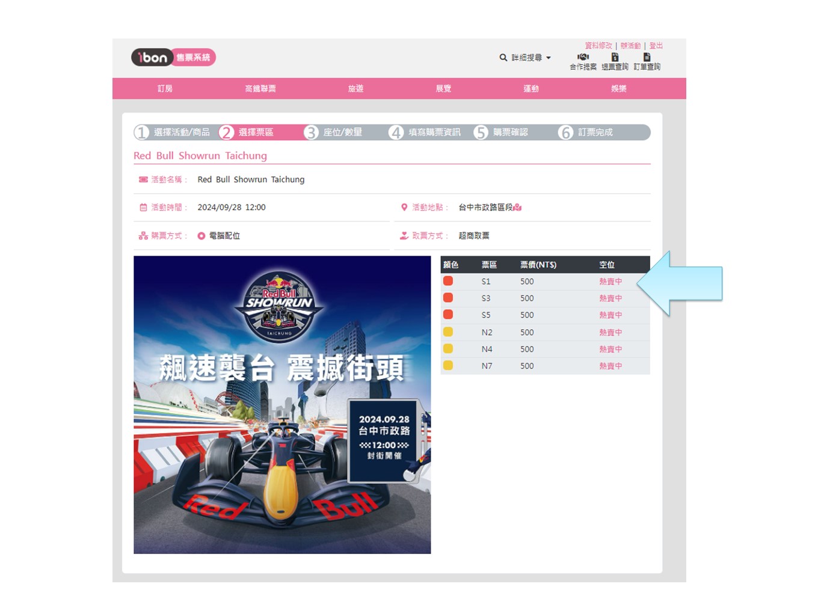Viewport: 821px width, 616px height.
Task: Click zone label S5
Action: (x=486, y=315)
